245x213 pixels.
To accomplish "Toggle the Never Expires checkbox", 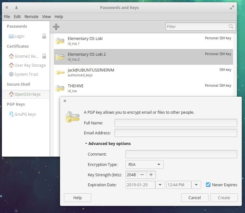I will click(x=208, y=185).
